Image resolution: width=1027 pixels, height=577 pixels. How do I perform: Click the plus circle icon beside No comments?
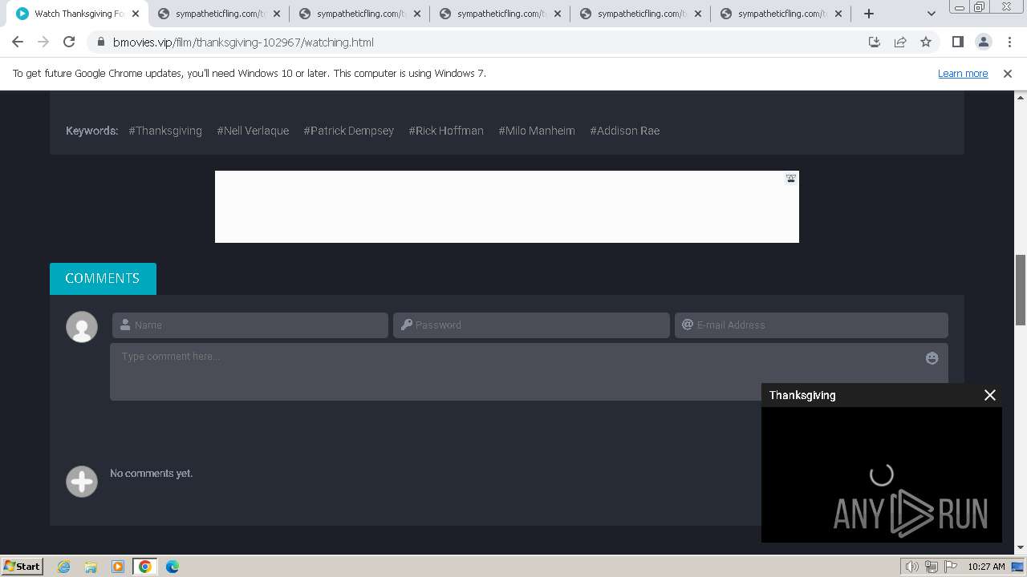pos(82,482)
